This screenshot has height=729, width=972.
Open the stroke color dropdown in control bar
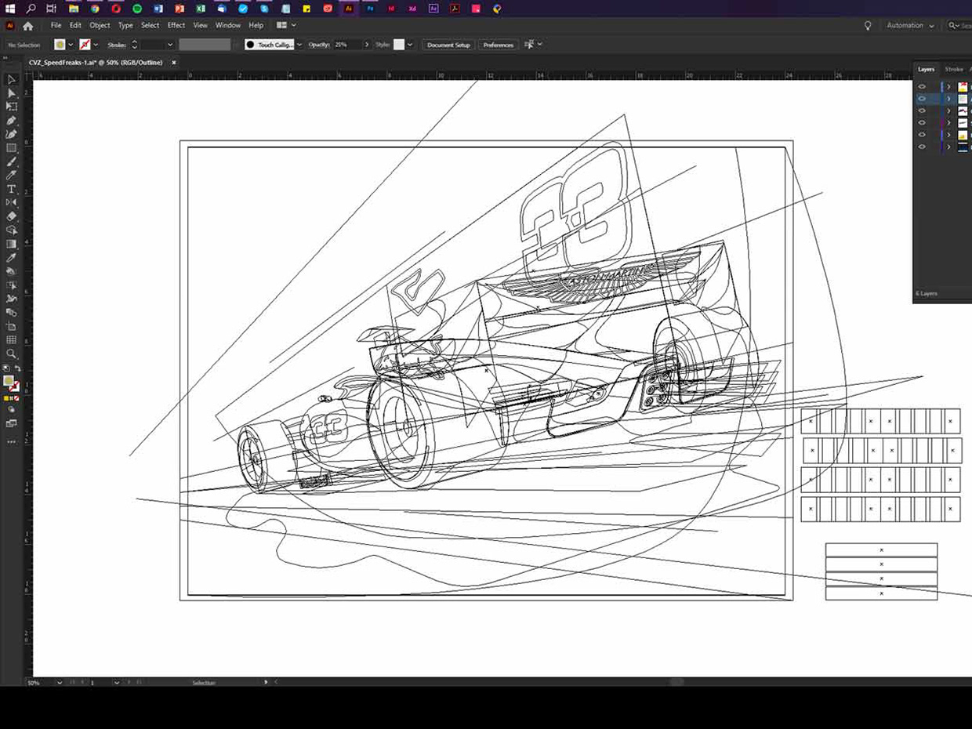pos(96,45)
